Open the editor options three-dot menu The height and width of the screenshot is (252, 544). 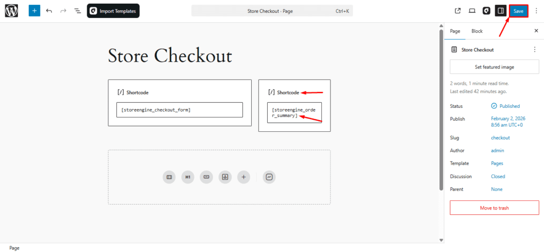click(536, 11)
